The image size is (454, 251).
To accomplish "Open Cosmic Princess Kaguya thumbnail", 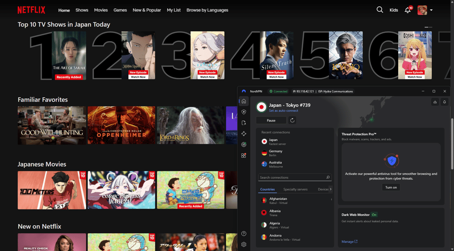I will tap(121, 190).
